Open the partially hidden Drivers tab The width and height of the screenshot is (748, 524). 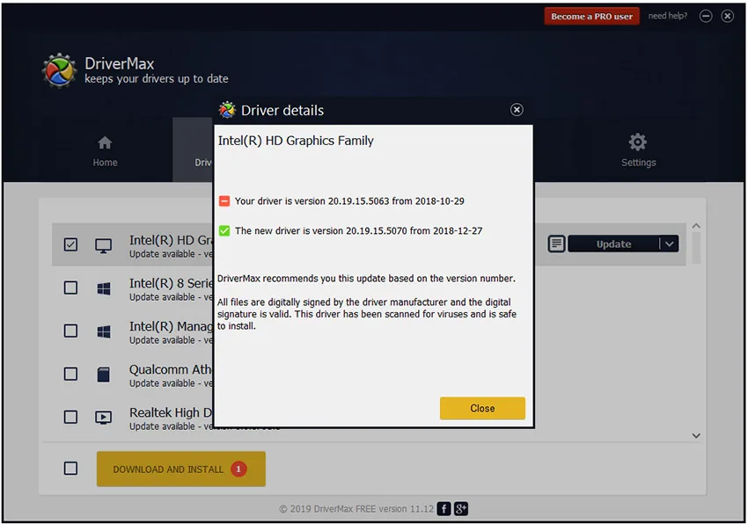tap(194, 149)
